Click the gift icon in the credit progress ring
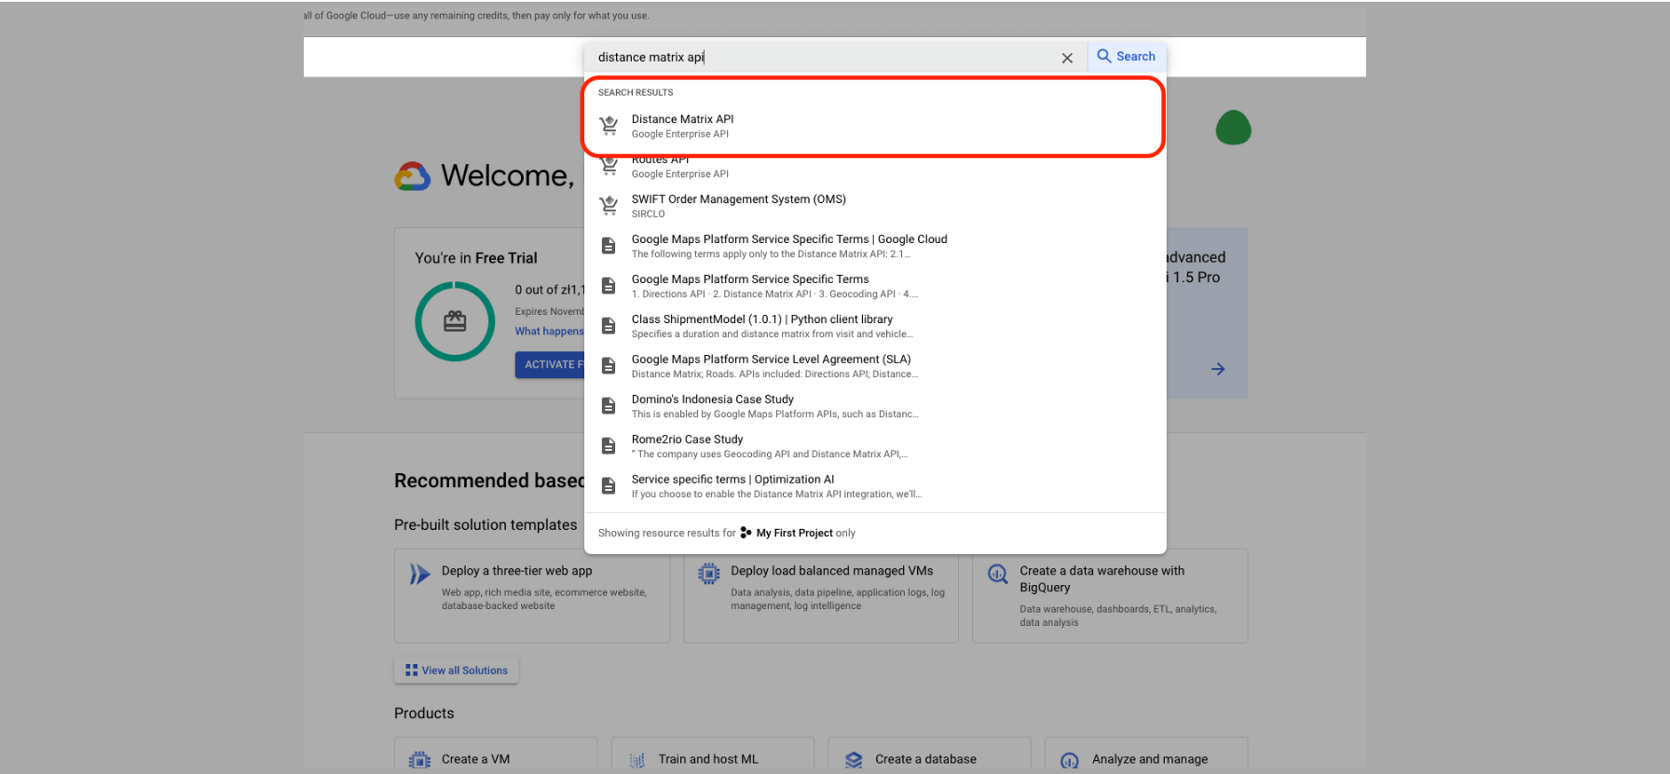 click(455, 321)
